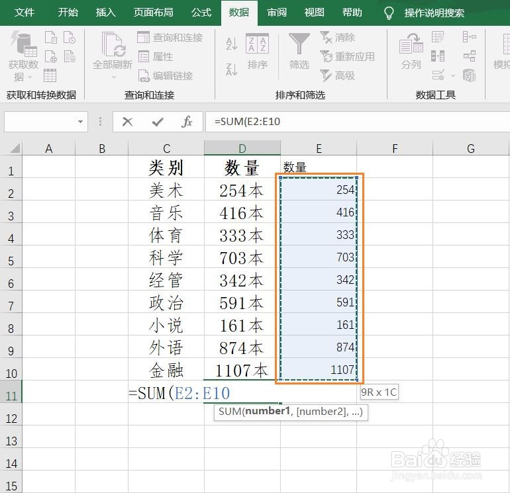Click the Manage Data Model icon

(x=470, y=75)
